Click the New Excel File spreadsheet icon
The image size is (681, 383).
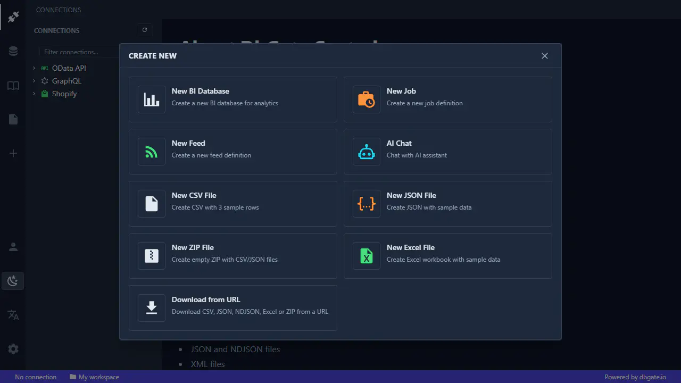coord(367,256)
